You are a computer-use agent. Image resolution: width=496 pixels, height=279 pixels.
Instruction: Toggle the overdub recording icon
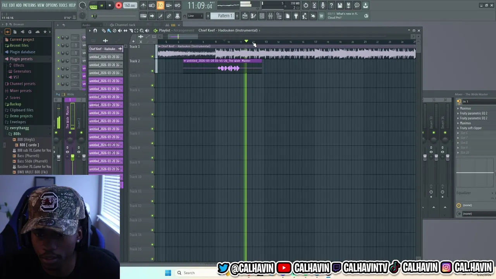point(169,5)
